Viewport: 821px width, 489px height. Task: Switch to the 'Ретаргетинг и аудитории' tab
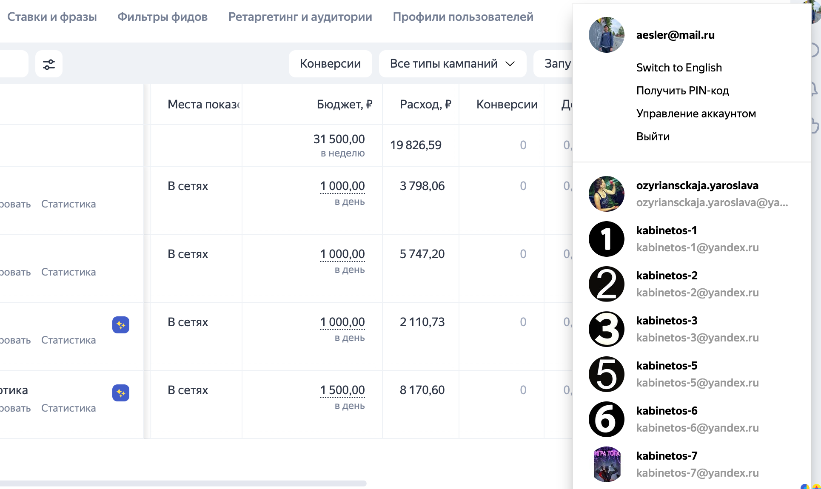click(x=300, y=17)
